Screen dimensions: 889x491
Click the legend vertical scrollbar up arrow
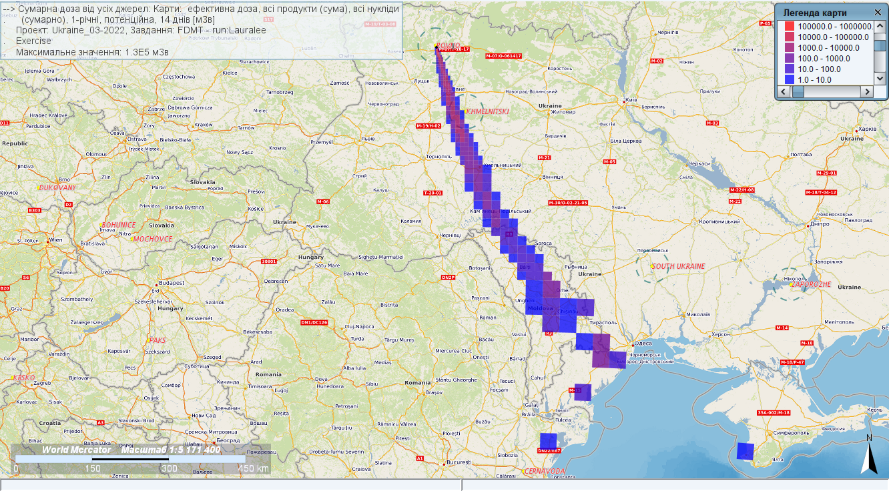879,26
